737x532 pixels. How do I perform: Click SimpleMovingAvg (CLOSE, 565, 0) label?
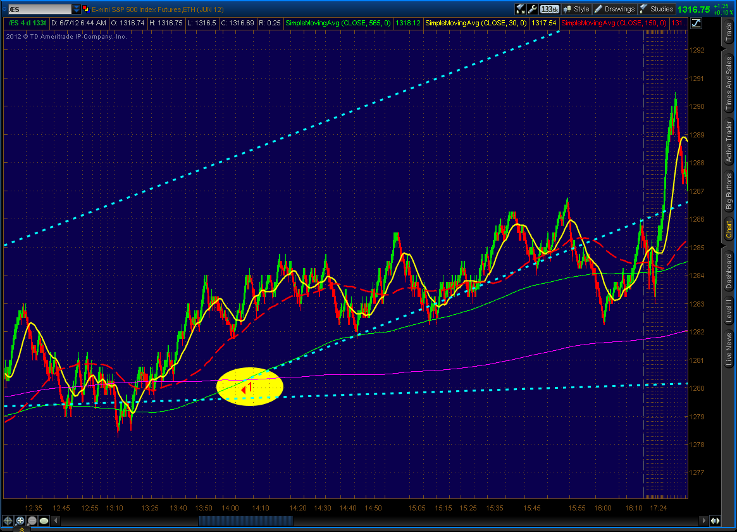pos(338,23)
